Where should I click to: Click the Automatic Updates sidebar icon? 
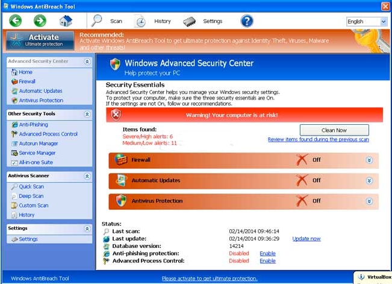[14, 91]
